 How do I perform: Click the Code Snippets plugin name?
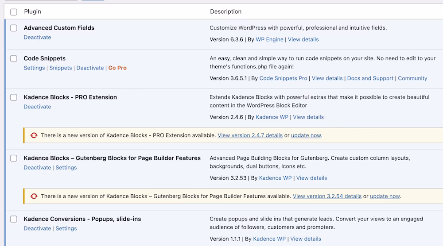click(45, 58)
